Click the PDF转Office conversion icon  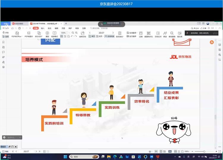17,33
